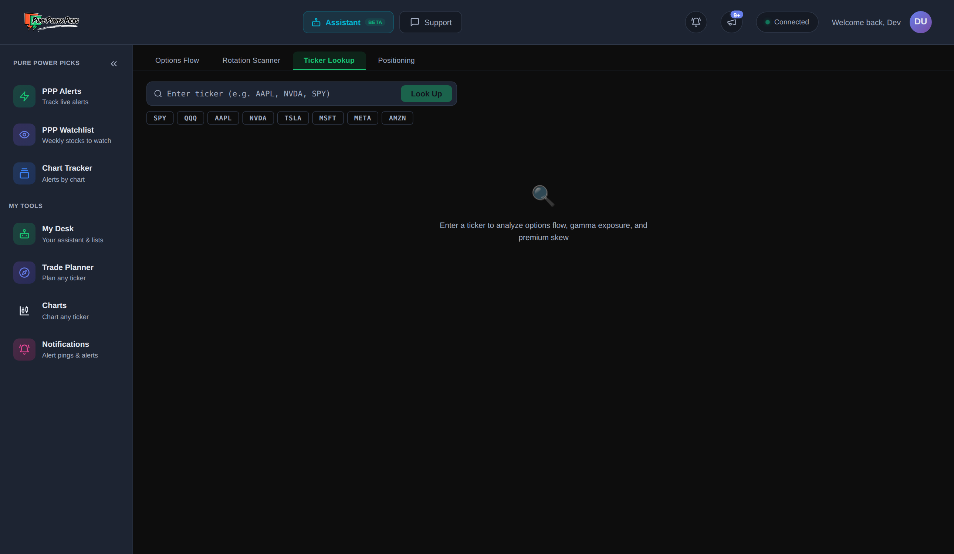Screen dimensions: 954x554
Task: Click the Charts candlestick icon
Action: click(x=24, y=311)
